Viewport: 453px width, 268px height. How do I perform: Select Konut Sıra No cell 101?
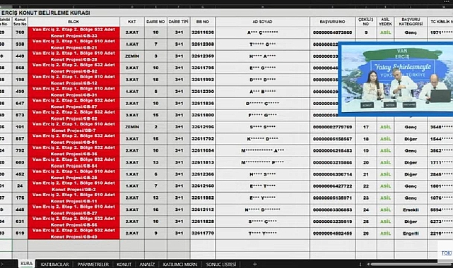tap(20, 127)
